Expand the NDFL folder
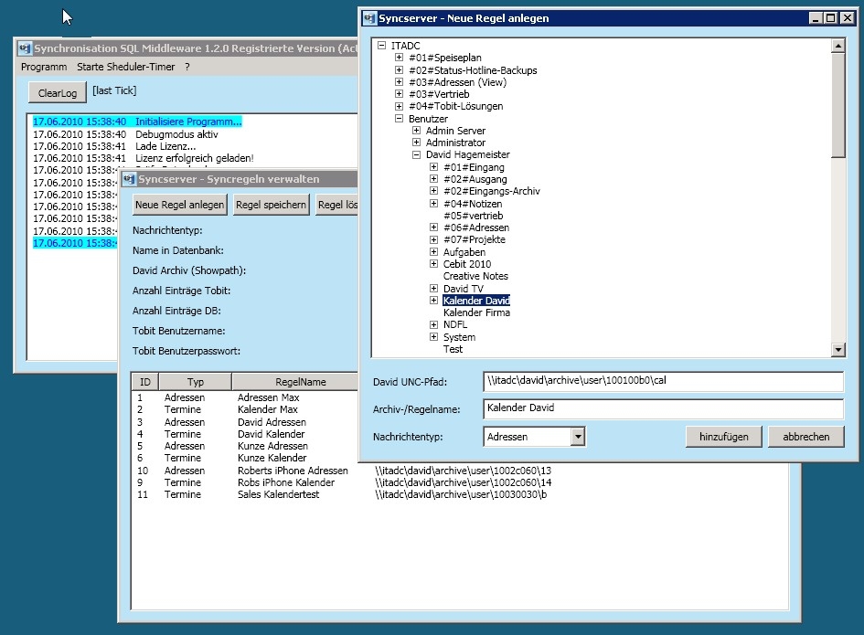Screen dimensions: 864x635 point(433,324)
